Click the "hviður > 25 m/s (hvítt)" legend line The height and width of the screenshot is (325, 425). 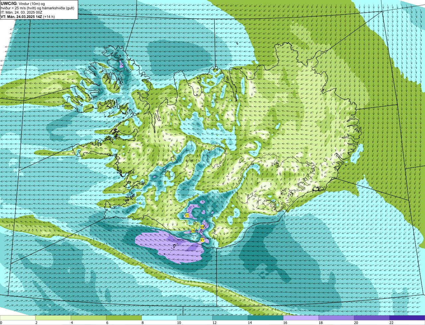click(18, 8)
